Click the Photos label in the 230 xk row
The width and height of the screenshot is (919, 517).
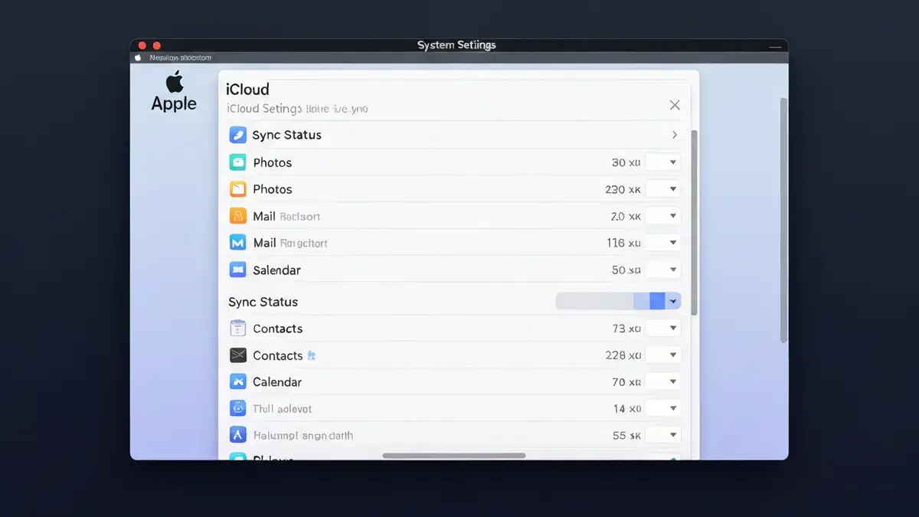click(273, 189)
